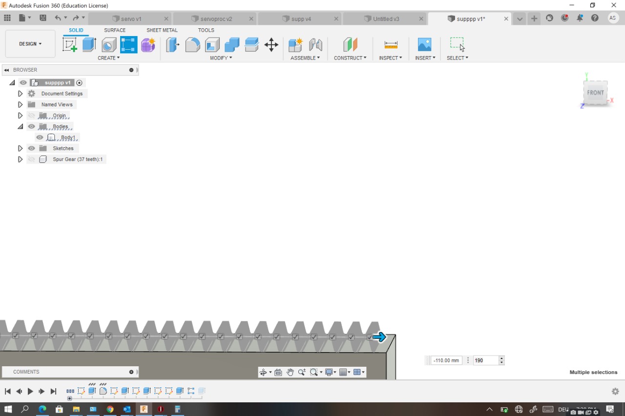Click the quantity field showing 190
The height and width of the screenshot is (416, 625).
click(486, 360)
